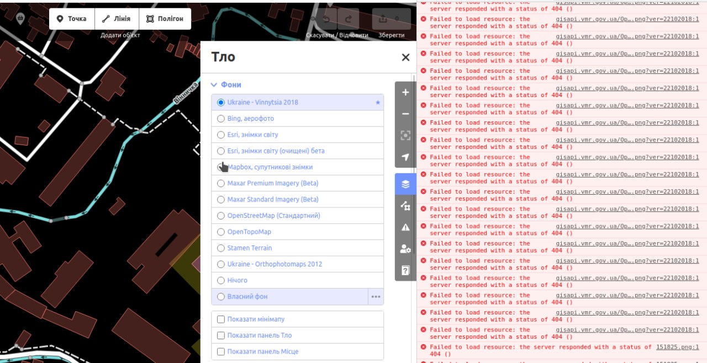Open custom background settings ellipsis button
The width and height of the screenshot is (707, 363).
coord(376,297)
